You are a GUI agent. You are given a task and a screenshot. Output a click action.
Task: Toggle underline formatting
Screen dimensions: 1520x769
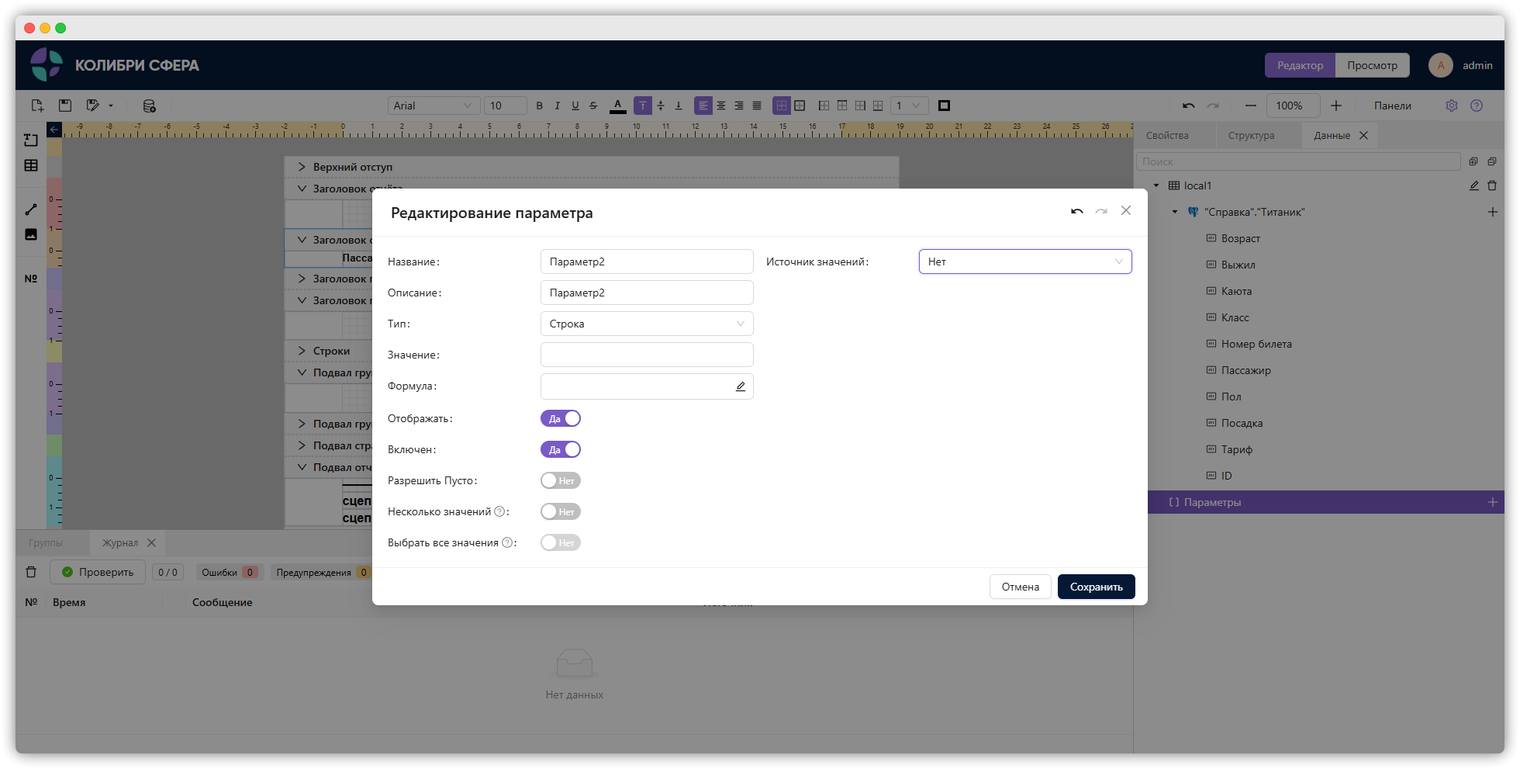click(x=575, y=106)
